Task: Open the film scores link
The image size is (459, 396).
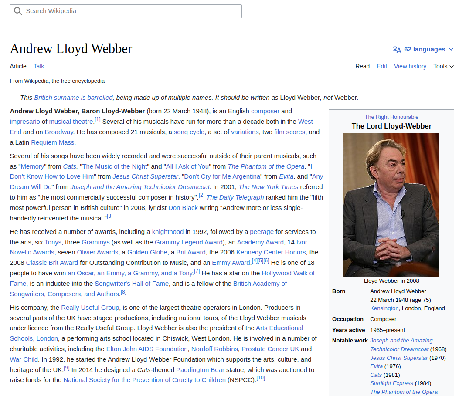Action: pos(290,132)
